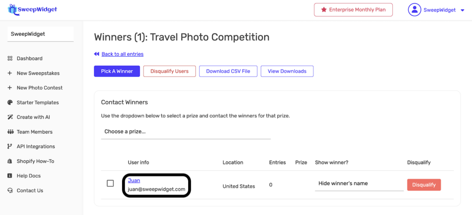472x215 pixels.
Task: Follow the Back to all entries link
Action: pos(122,54)
